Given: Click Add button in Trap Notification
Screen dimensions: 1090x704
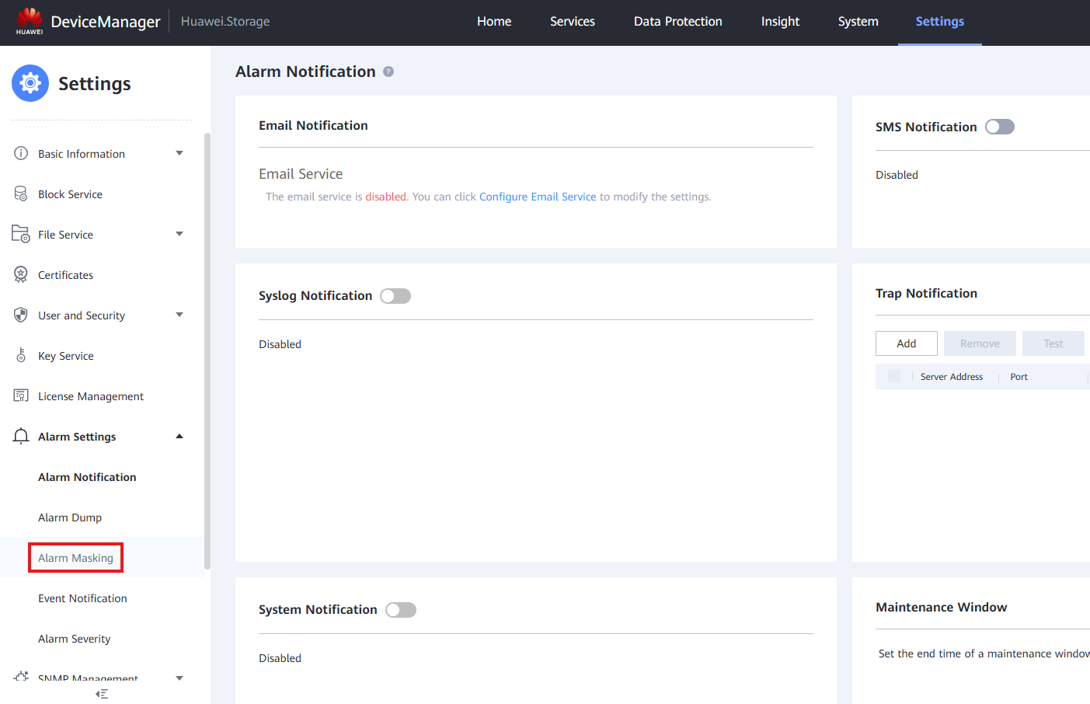Looking at the screenshot, I should (x=907, y=343).
